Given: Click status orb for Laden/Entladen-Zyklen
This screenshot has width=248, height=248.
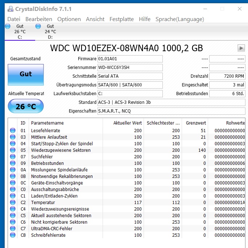Looking at the screenshot, I should 13,196.
